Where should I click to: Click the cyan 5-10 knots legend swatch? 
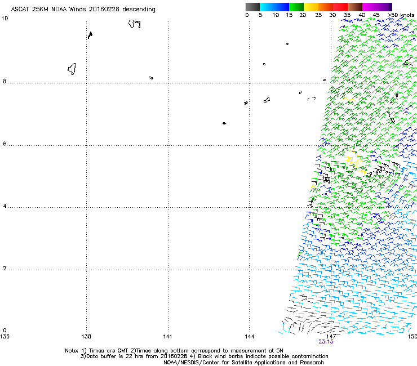[267, 7]
